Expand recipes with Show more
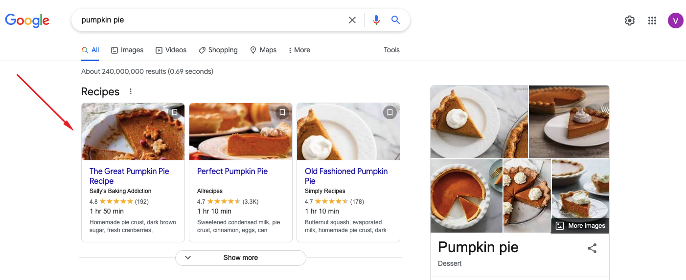Image resolution: width=686 pixels, height=280 pixels. tap(240, 258)
